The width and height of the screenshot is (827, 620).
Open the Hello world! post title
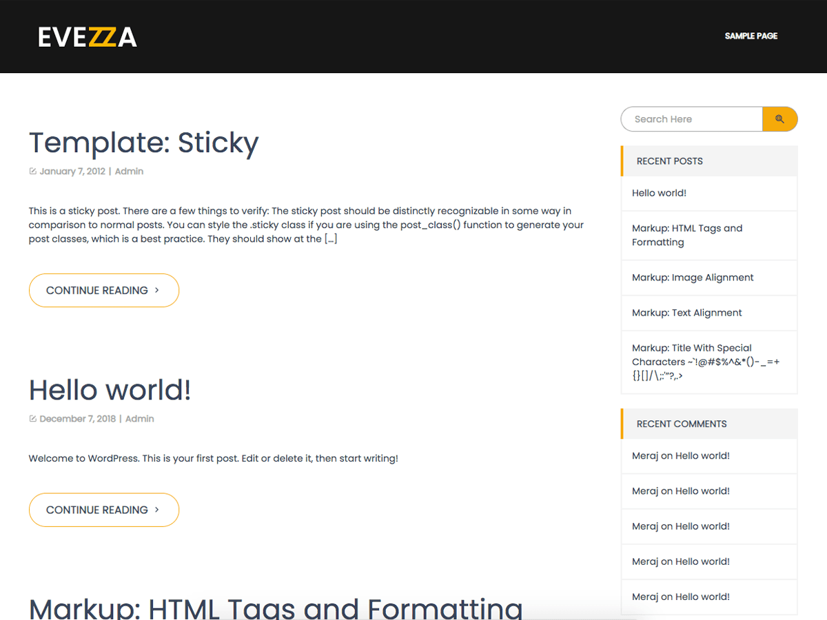click(109, 390)
